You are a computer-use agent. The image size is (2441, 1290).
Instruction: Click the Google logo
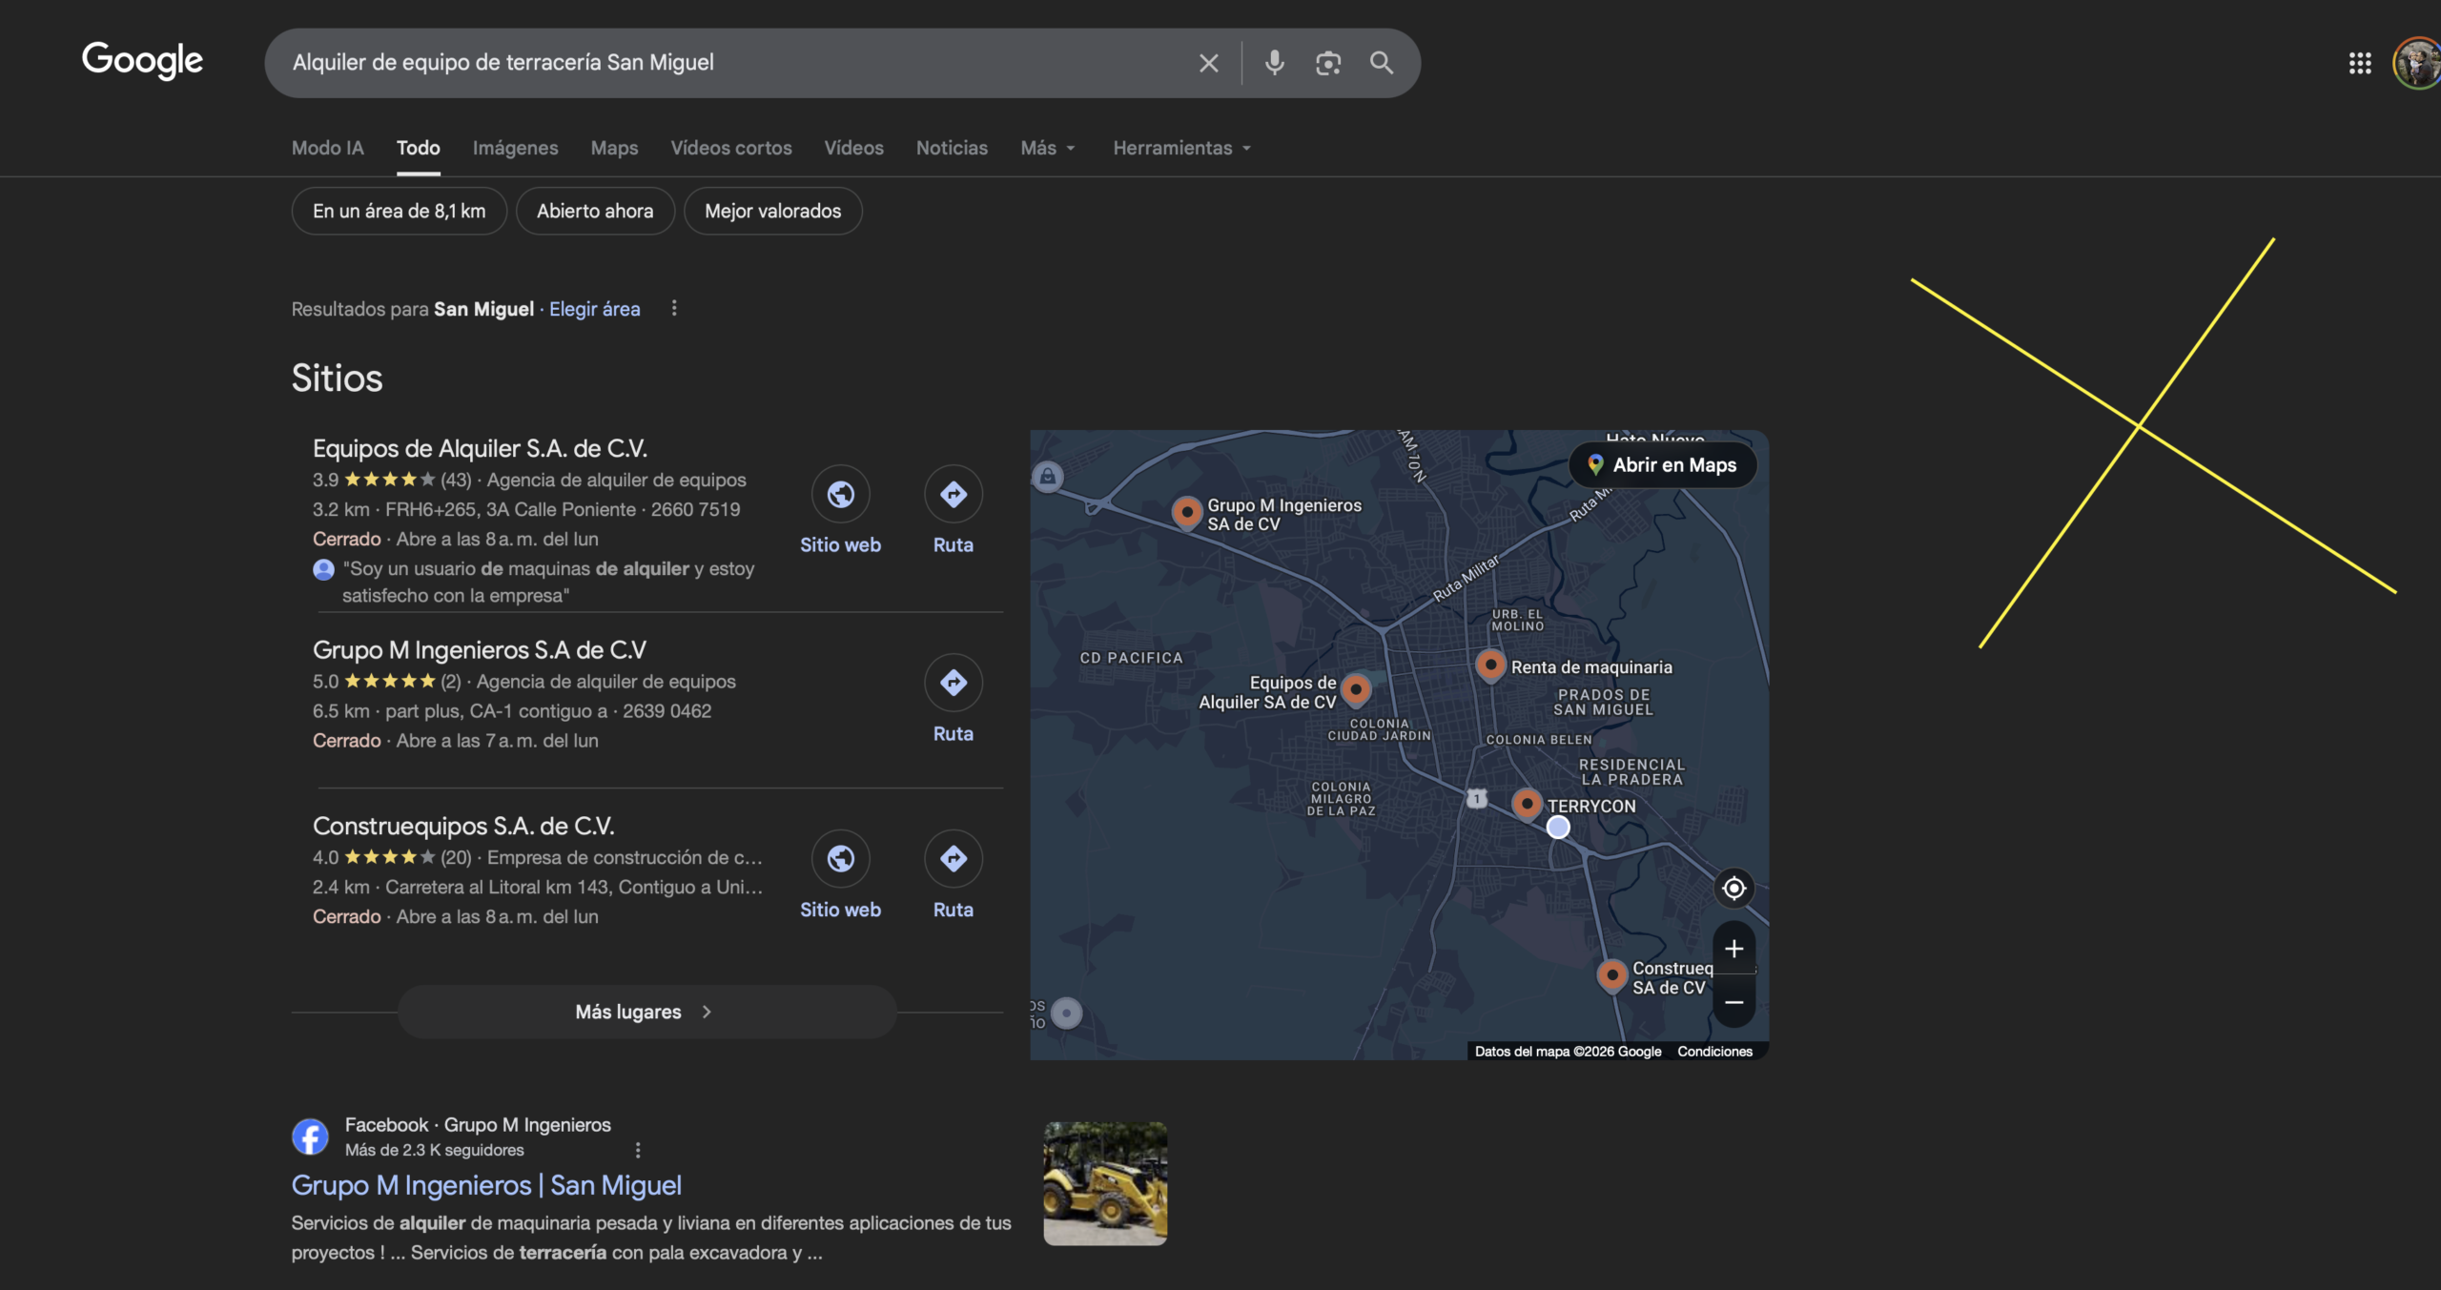coord(142,61)
